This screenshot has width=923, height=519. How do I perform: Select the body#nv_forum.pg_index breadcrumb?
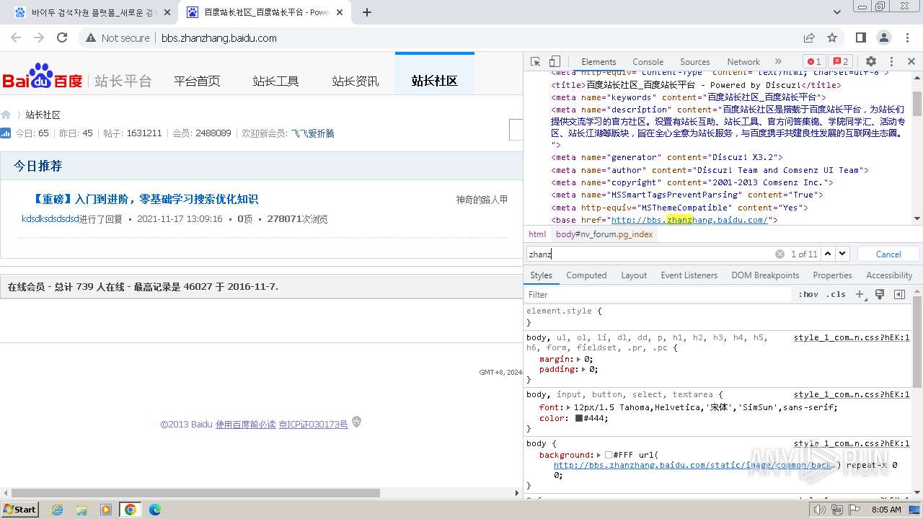click(x=604, y=234)
